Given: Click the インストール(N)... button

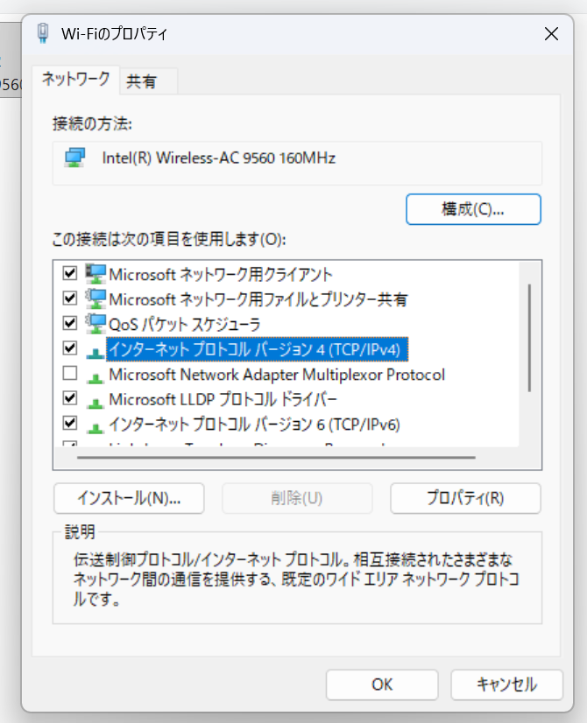Looking at the screenshot, I should pyautogui.click(x=129, y=498).
